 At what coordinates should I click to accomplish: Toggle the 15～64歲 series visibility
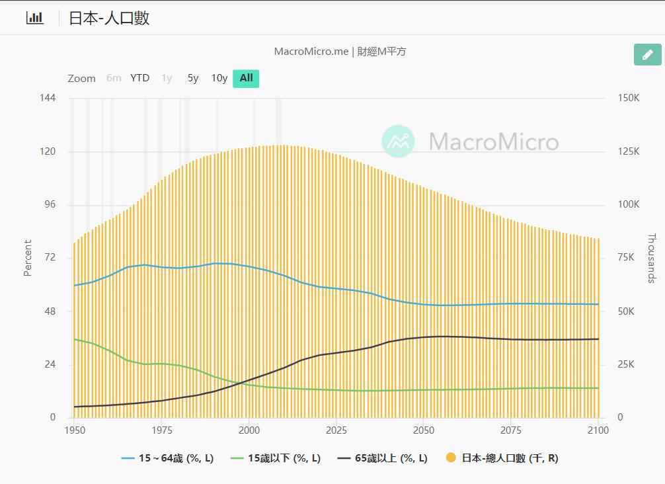point(176,458)
